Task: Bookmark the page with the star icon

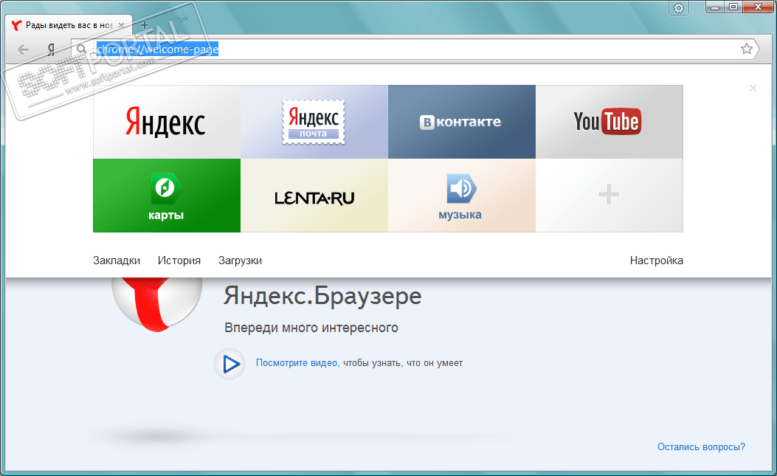Action: click(746, 49)
